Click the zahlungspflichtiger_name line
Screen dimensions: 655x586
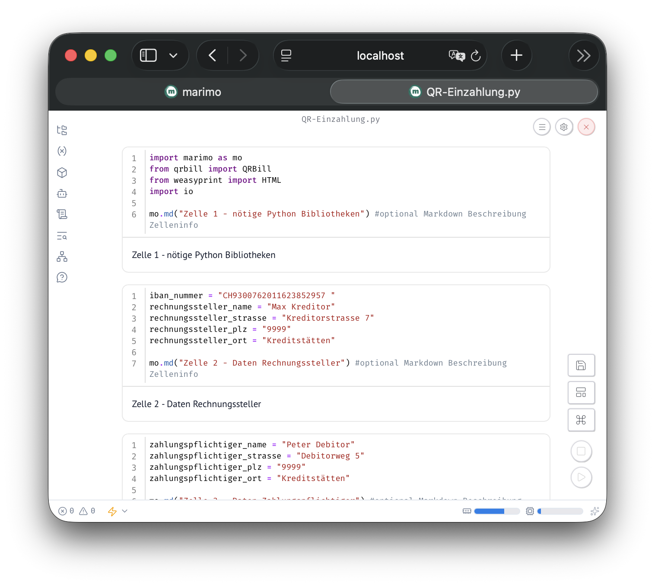[x=252, y=445]
